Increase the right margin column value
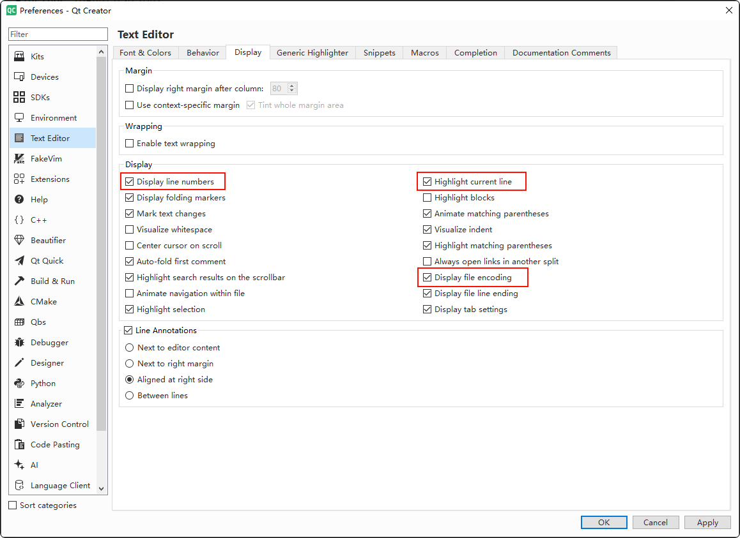The image size is (740, 538). (292, 86)
